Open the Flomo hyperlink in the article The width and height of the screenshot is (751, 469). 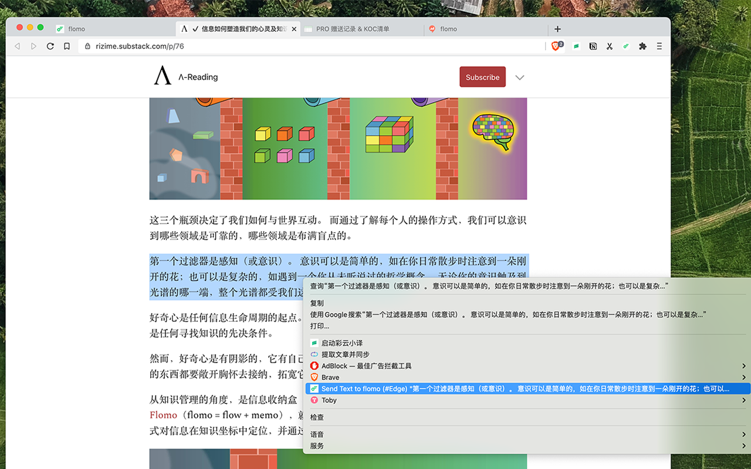pos(163,414)
